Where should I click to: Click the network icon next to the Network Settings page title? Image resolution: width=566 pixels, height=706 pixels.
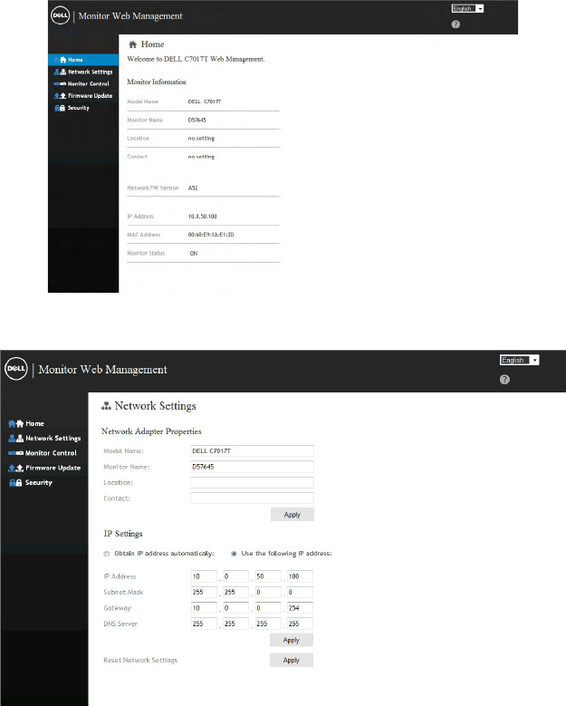click(106, 406)
